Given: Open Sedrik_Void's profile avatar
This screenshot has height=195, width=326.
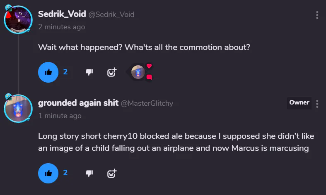Looking at the screenshot, I should coord(18,19).
